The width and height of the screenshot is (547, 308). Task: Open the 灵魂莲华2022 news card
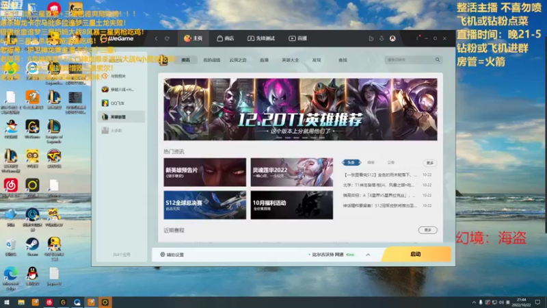292,172
